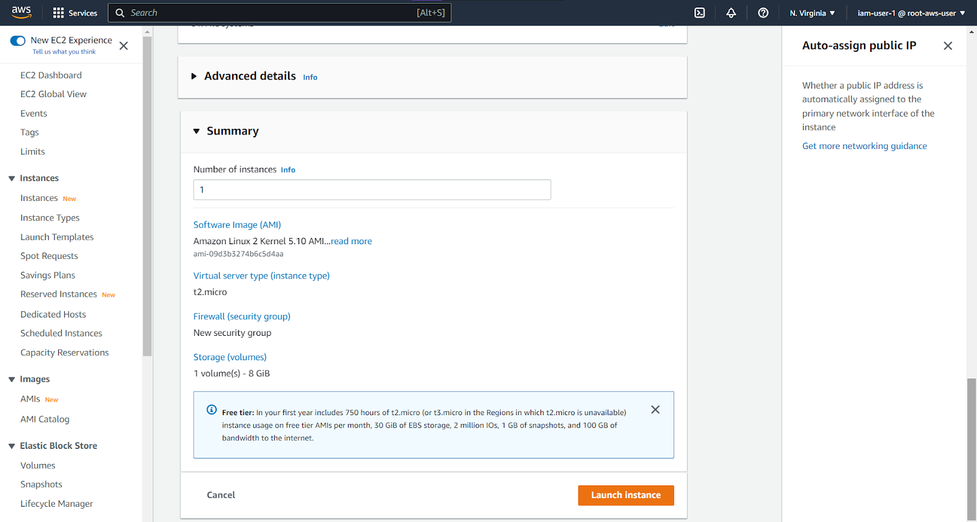Screen dimensions: 977x522
Task: Click the AMI read more link
Action: [x=351, y=241]
